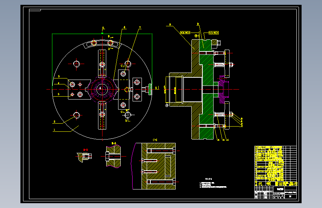This screenshot has height=208, width=322.
Task: Select the C-C section view title
Action: click(155, 140)
